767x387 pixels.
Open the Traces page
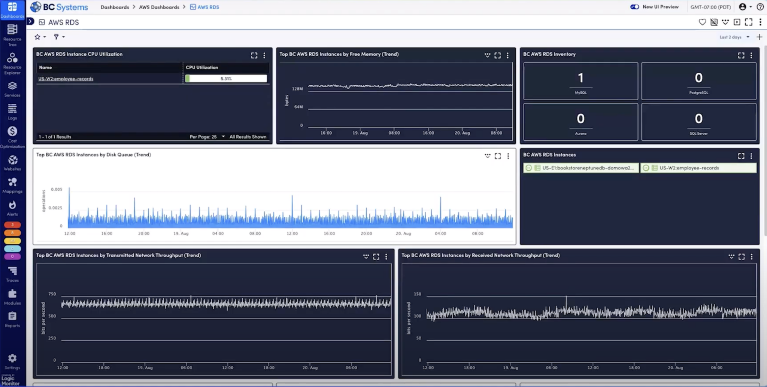[x=12, y=274]
